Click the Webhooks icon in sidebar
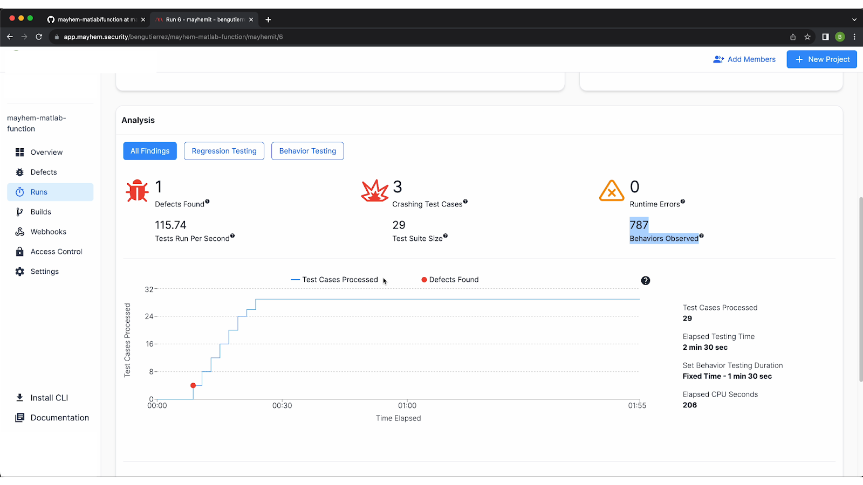The height and width of the screenshot is (485, 863). coord(20,232)
